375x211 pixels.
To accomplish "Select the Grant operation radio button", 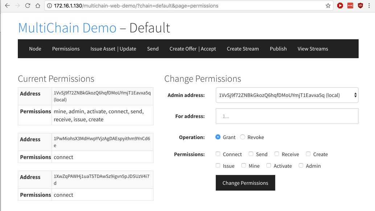I will click(218, 137).
